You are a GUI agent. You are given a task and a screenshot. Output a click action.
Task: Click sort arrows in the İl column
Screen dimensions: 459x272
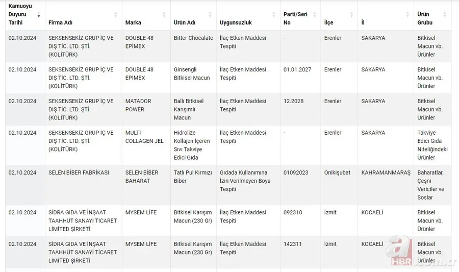coord(407,15)
